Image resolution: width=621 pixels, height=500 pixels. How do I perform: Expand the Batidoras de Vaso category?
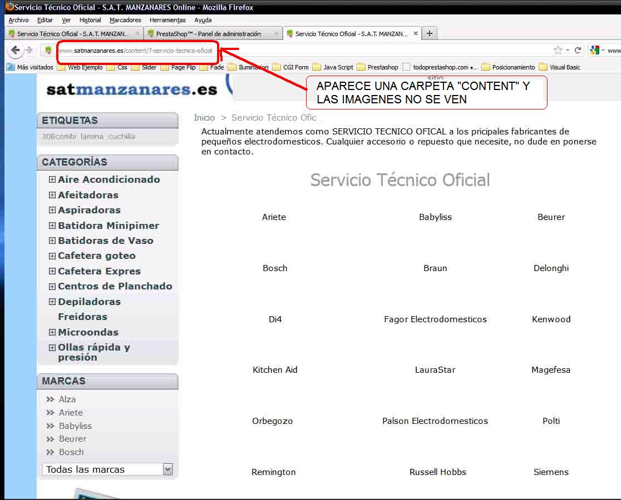tap(52, 241)
